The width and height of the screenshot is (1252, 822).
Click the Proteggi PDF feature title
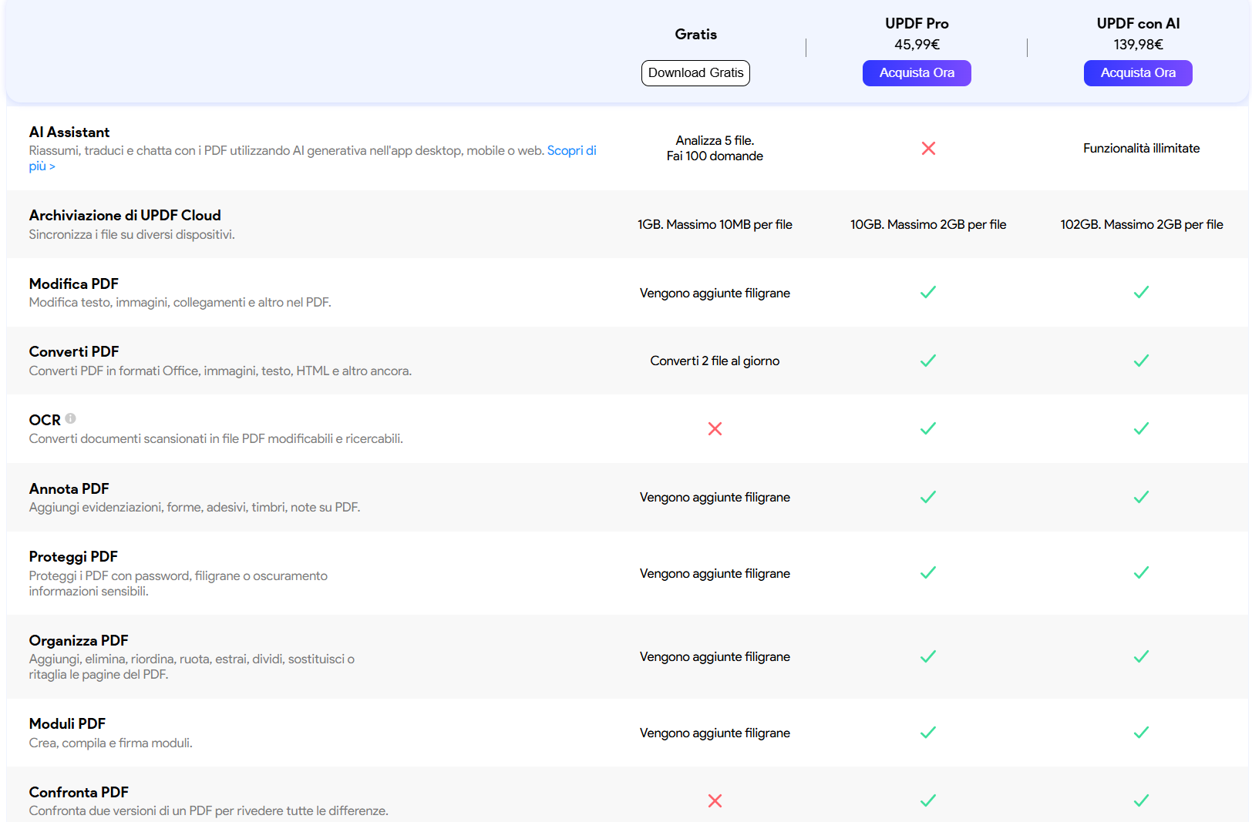pos(73,556)
